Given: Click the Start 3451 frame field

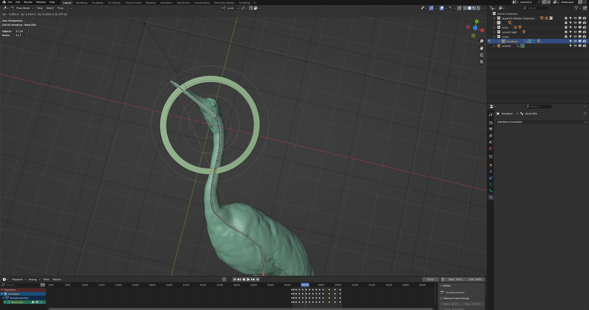Looking at the screenshot, I should pyautogui.click(x=455, y=280).
